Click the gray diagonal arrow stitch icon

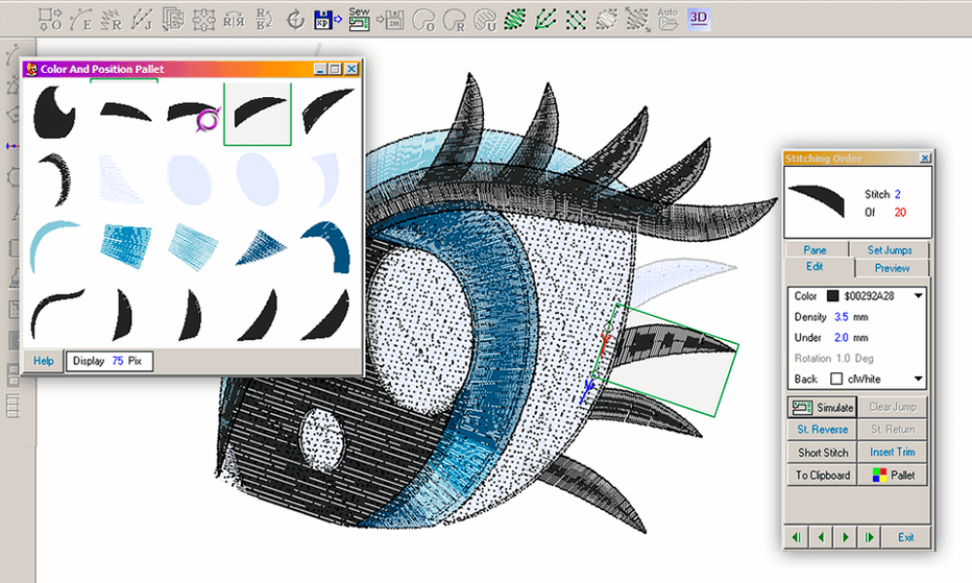tap(638, 19)
